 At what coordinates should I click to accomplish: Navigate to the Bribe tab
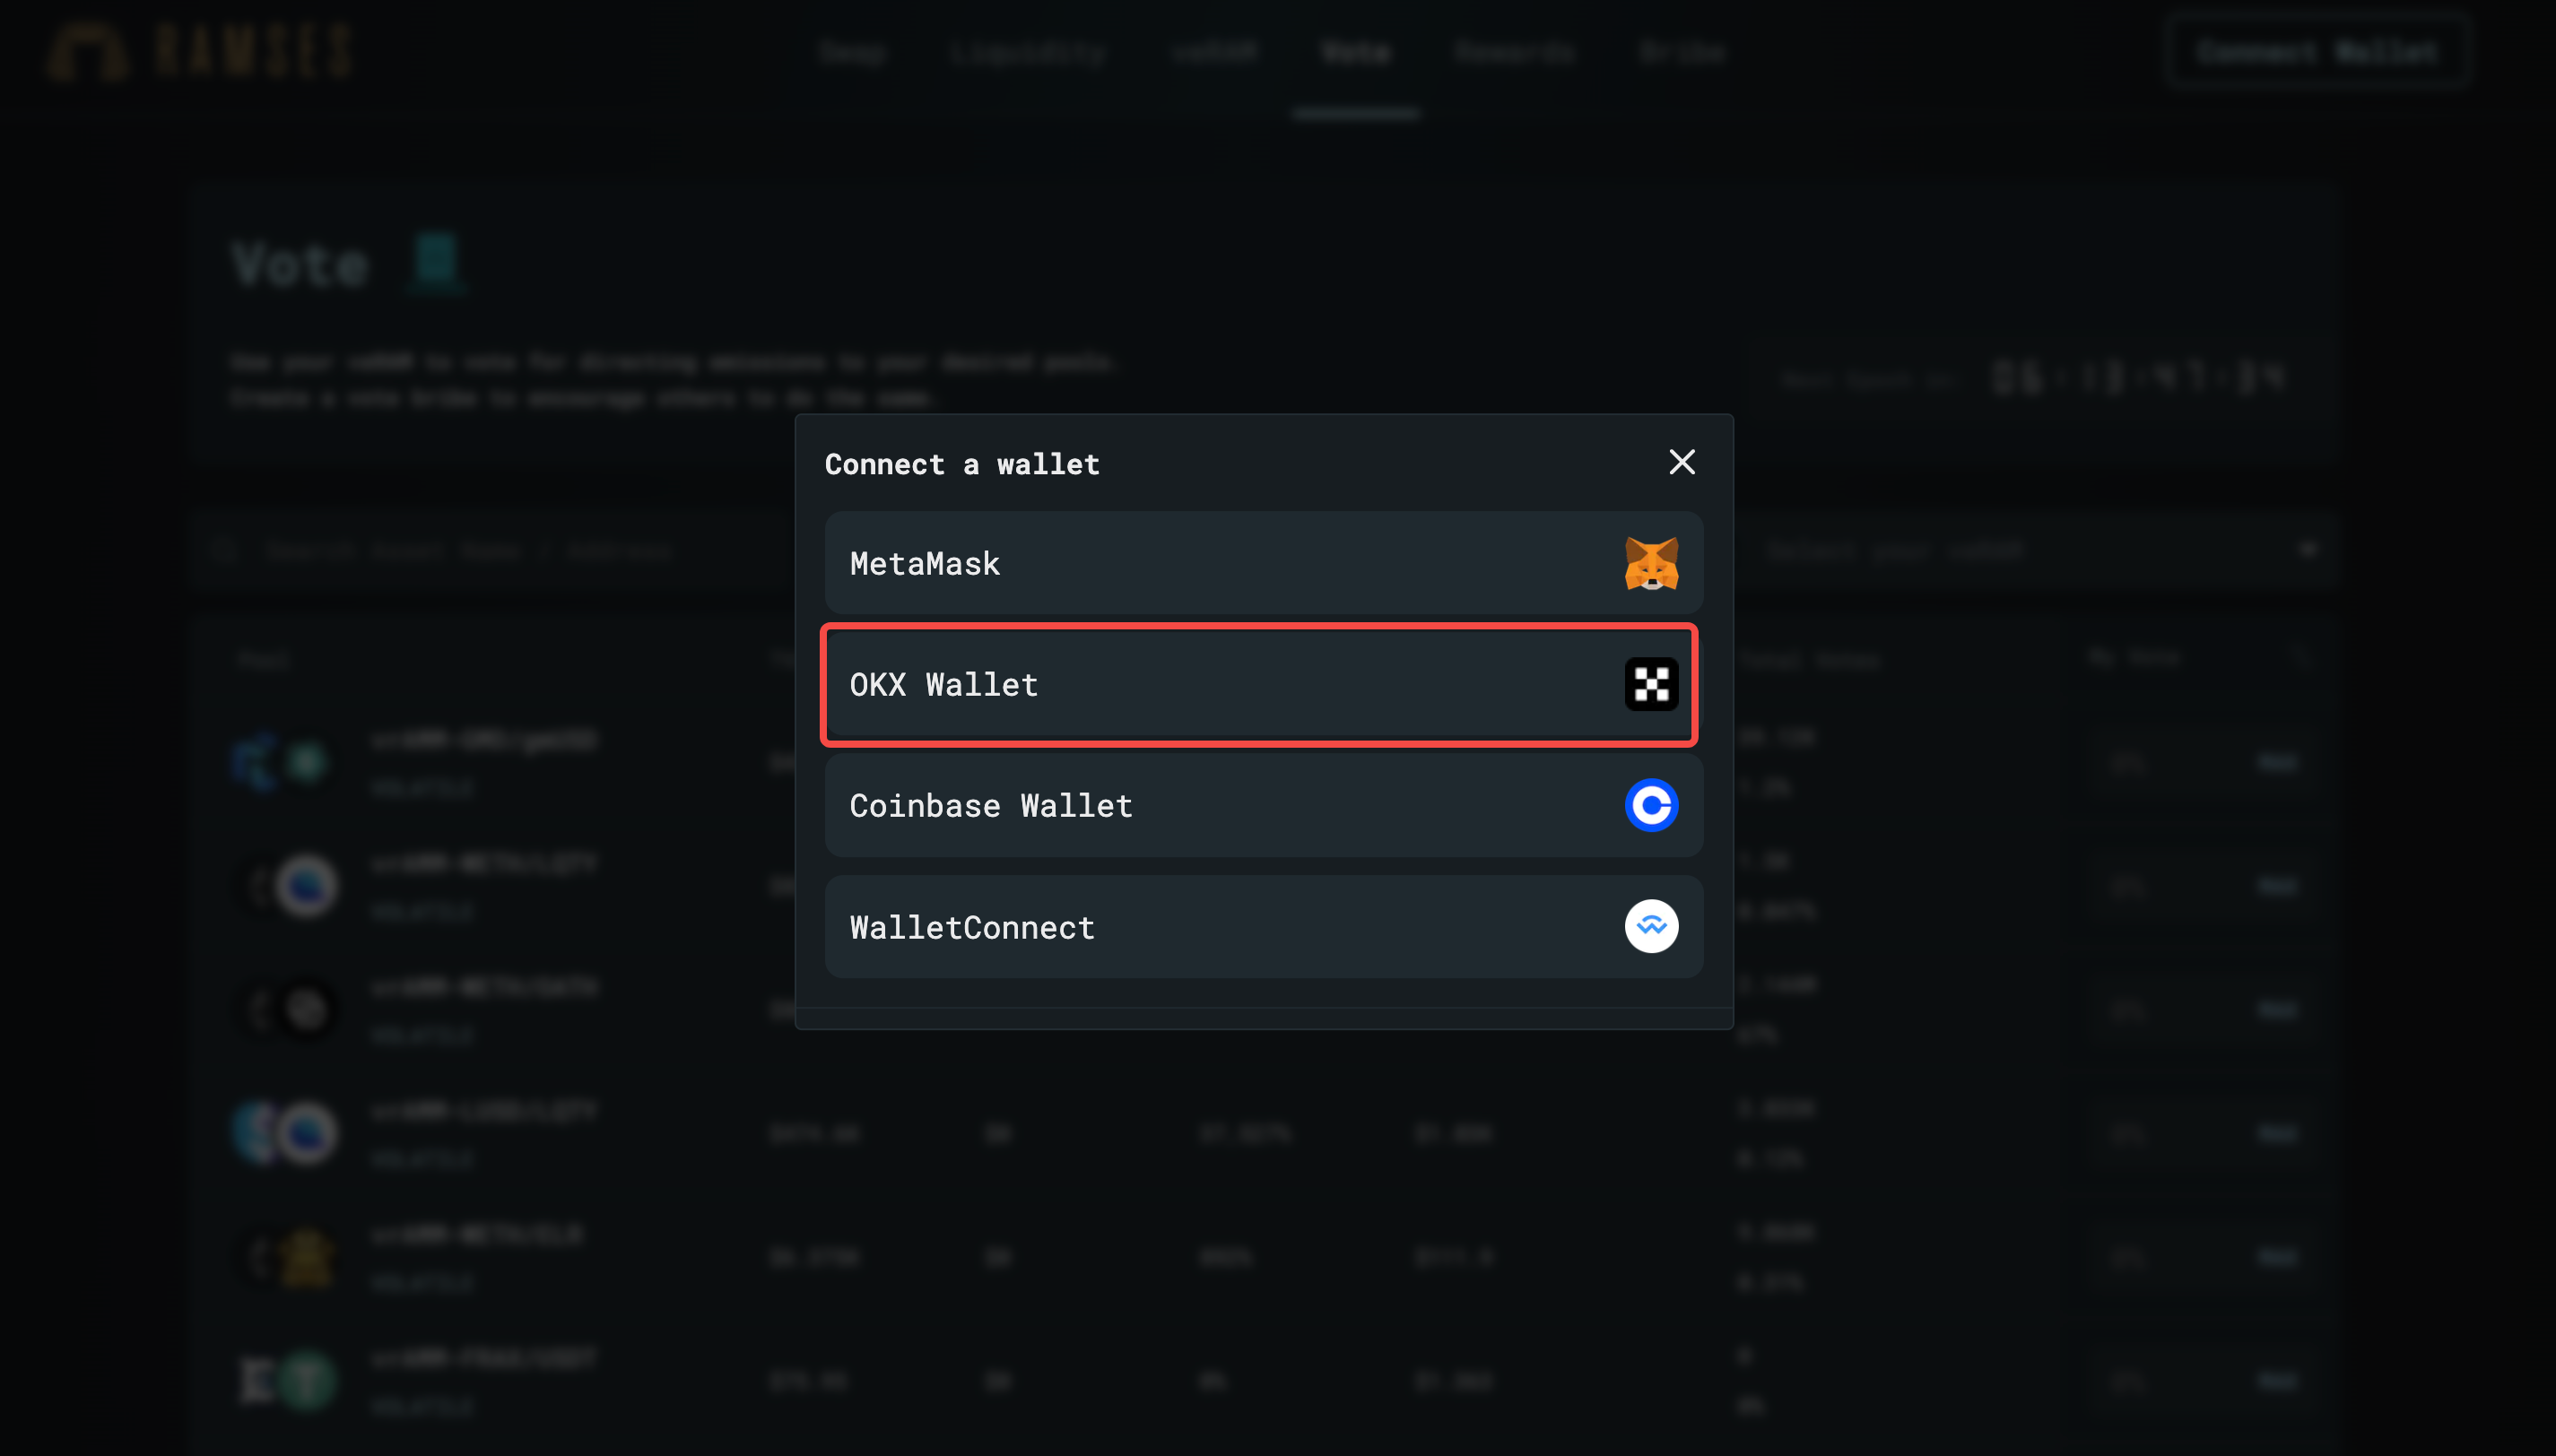pyautogui.click(x=1681, y=52)
